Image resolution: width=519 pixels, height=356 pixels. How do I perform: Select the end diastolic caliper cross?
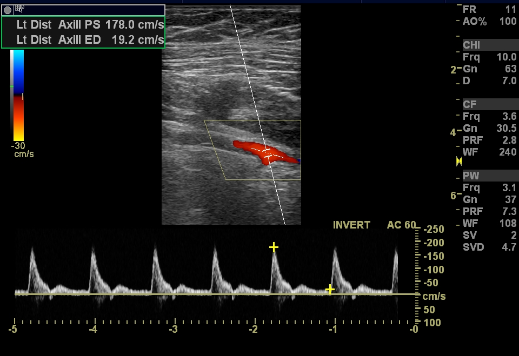330,290
